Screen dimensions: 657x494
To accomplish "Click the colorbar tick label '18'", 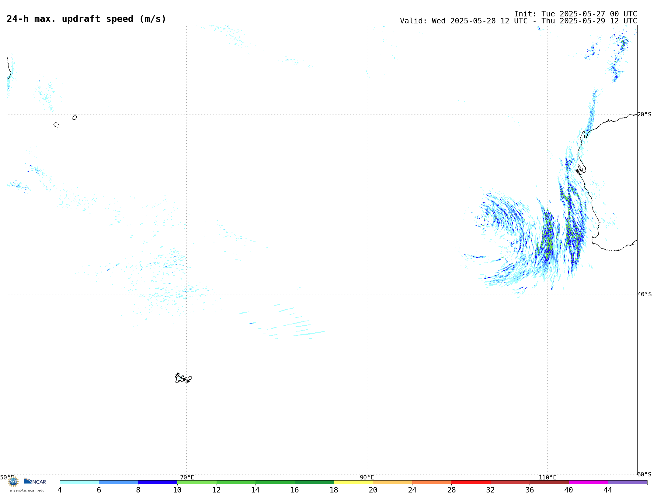I will tap(334, 490).
